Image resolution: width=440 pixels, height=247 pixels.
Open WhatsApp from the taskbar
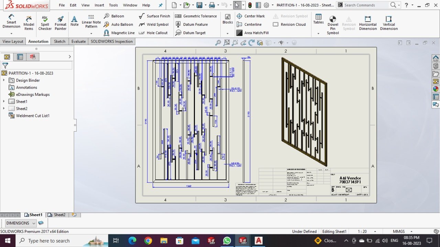coord(227,240)
